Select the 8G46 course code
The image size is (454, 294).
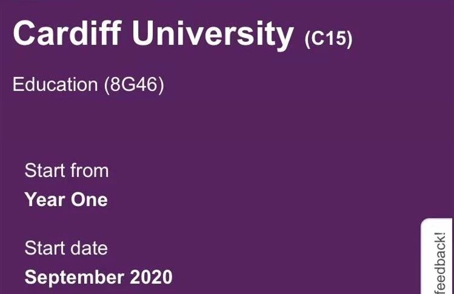click(x=133, y=84)
